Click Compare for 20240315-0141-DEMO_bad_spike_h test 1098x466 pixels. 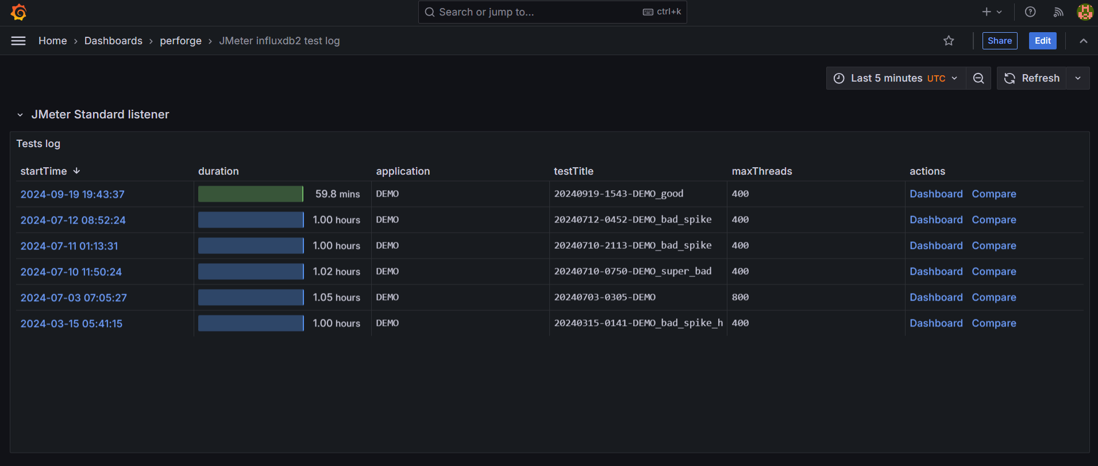click(x=994, y=323)
